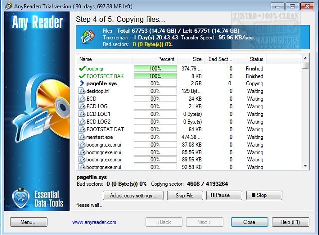Skip the current file

point(185,195)
